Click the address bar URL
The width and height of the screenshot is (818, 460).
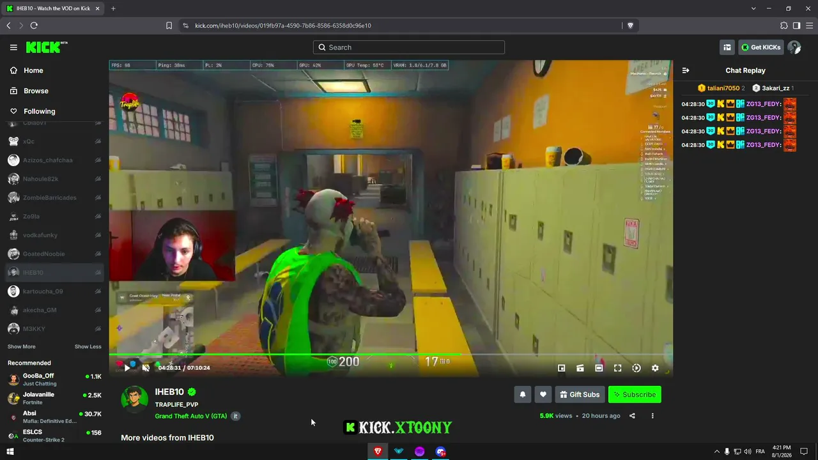283,26
